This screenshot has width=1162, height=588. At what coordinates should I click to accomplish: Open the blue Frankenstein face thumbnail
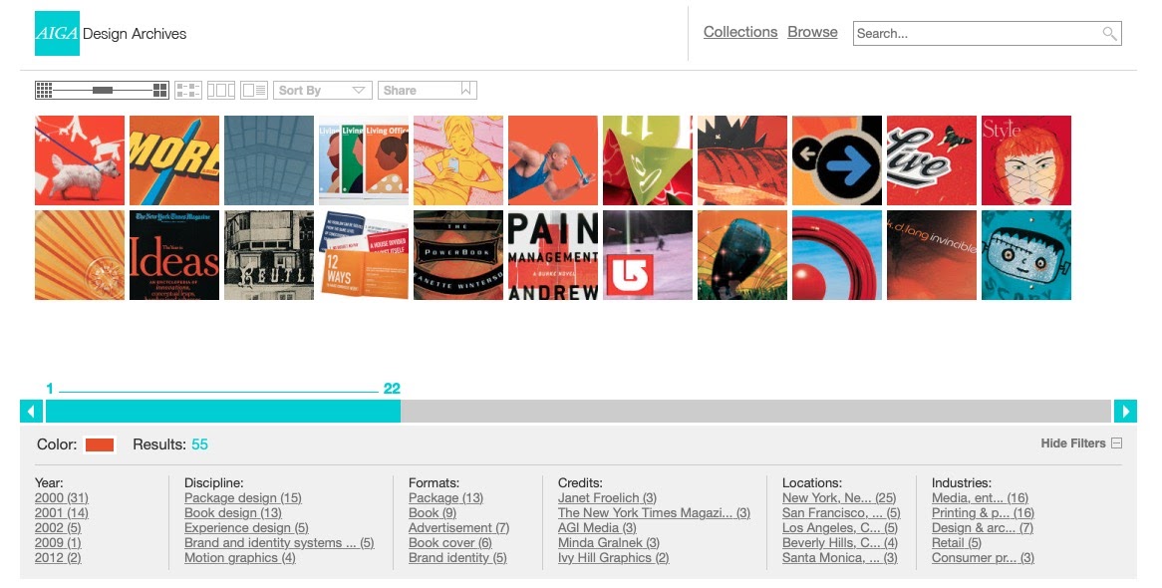click(1026, 255)
